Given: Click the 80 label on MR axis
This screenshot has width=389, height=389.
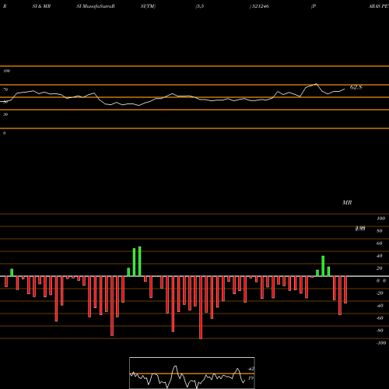Looking at the screenshot, I should (x=380, y=231).
